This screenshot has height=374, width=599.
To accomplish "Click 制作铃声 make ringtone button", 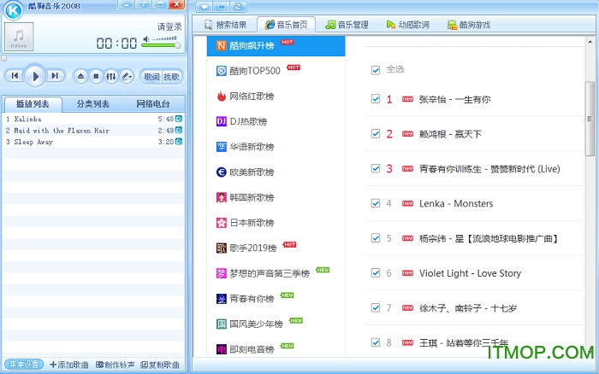I will [x=115, y=365].
